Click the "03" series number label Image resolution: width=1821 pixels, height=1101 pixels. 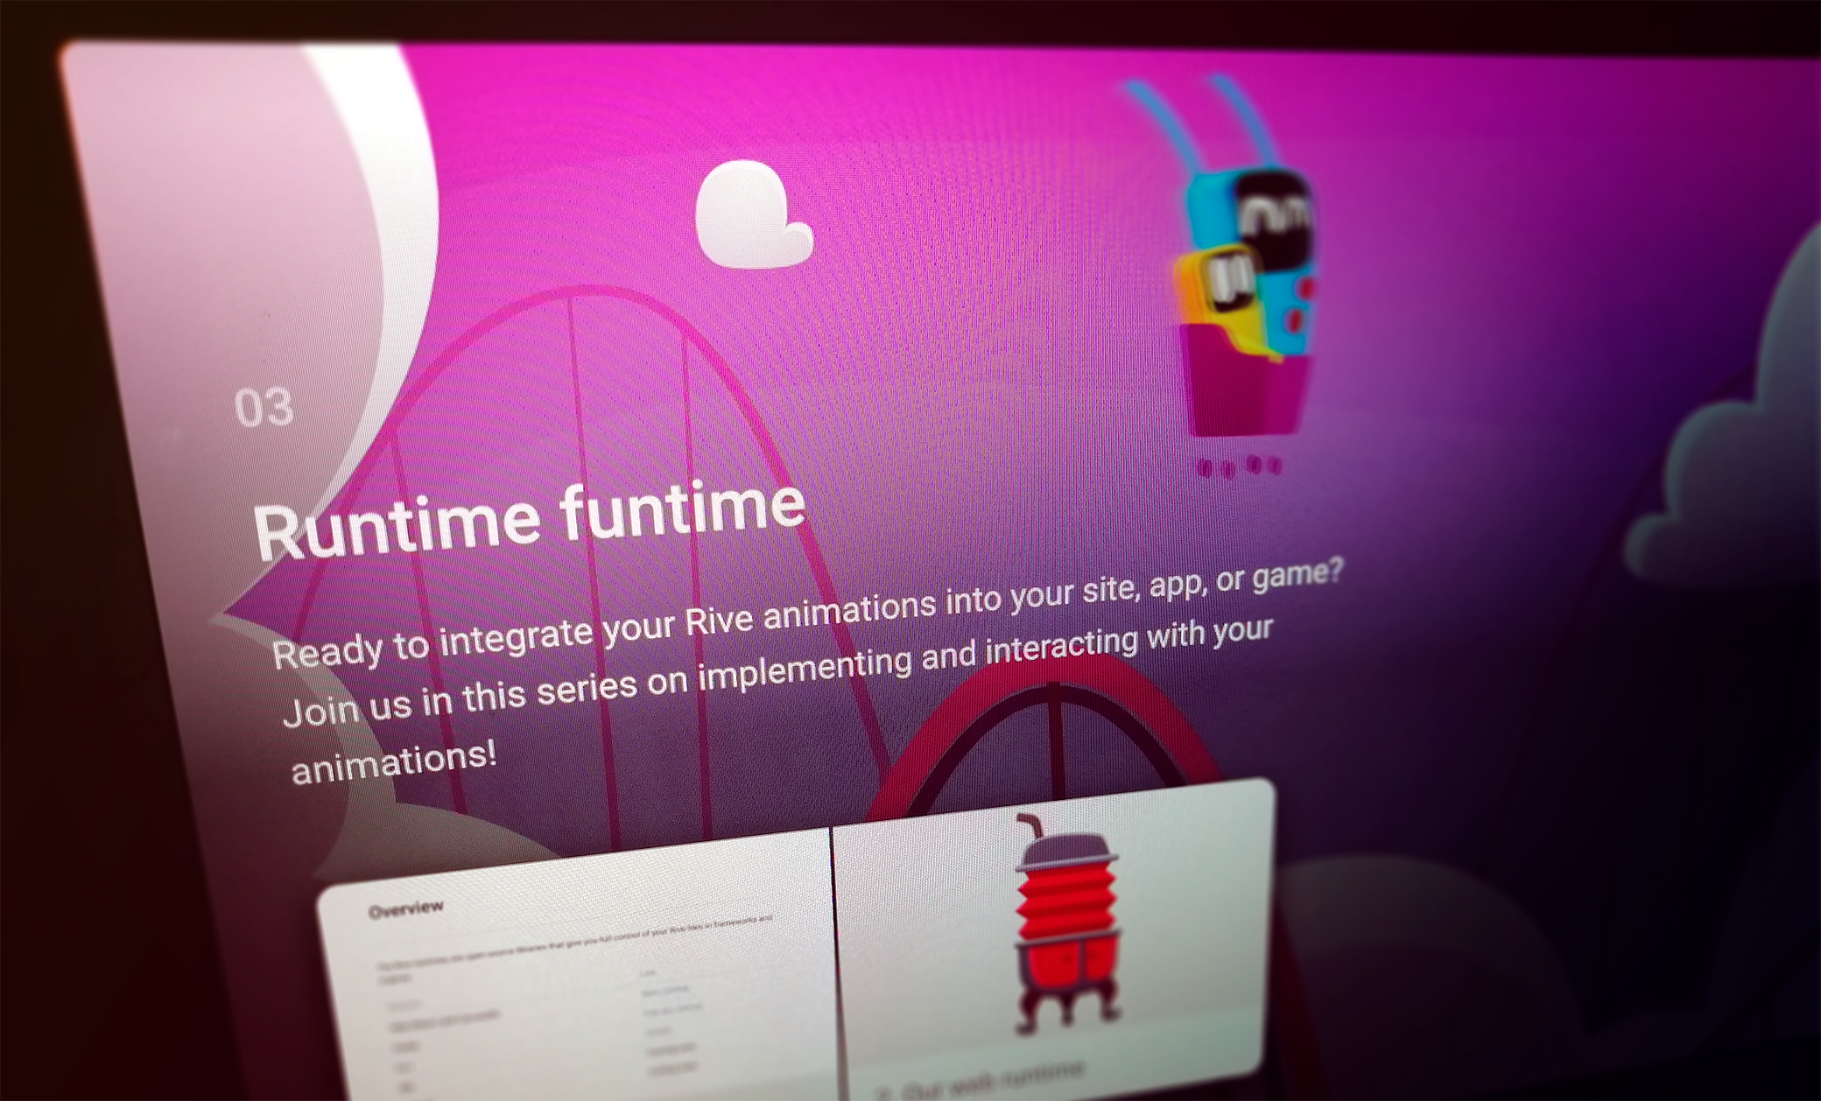point(264,408)
